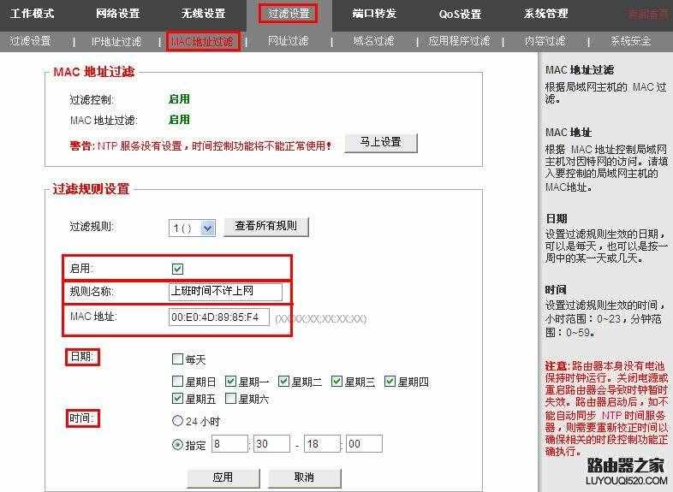Uncheck the 星期一 checkbox

[231, 381]
